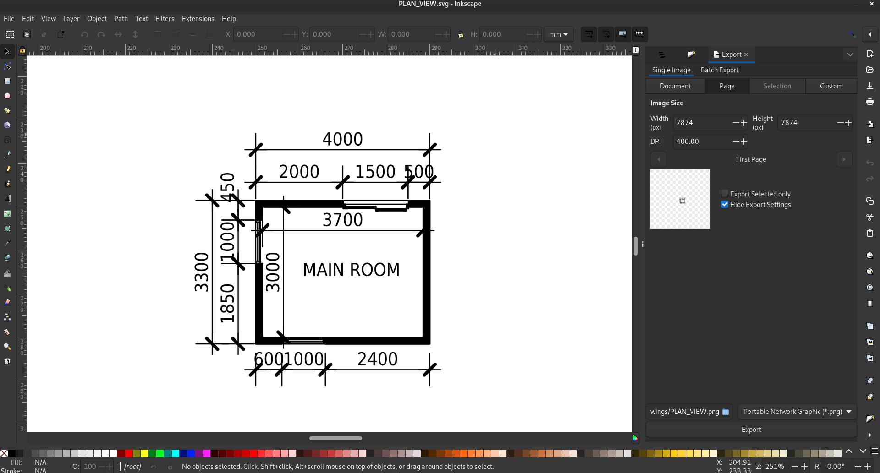Click the Save document icon in commands bar
Viewport: 880px width, 473px height.
pyautogui.click(x=869, y=86)
